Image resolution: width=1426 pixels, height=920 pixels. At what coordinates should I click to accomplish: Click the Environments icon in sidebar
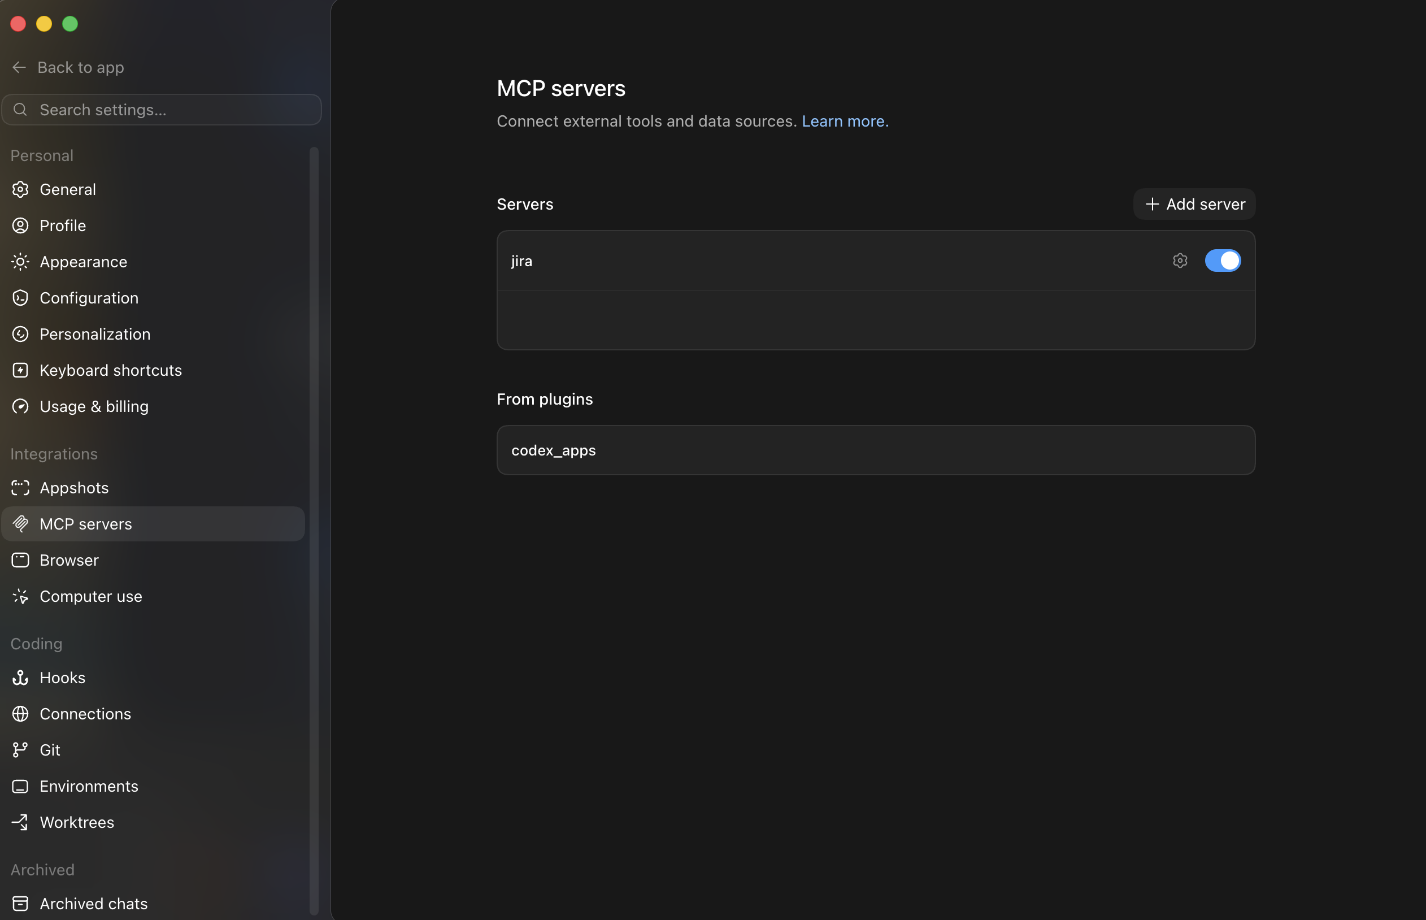pyautogui.click(x=20, y=786)
